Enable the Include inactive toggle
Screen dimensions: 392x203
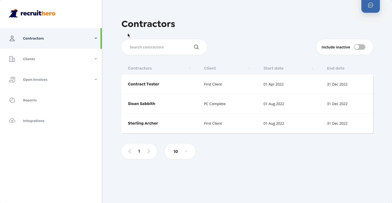click(360, 47)
